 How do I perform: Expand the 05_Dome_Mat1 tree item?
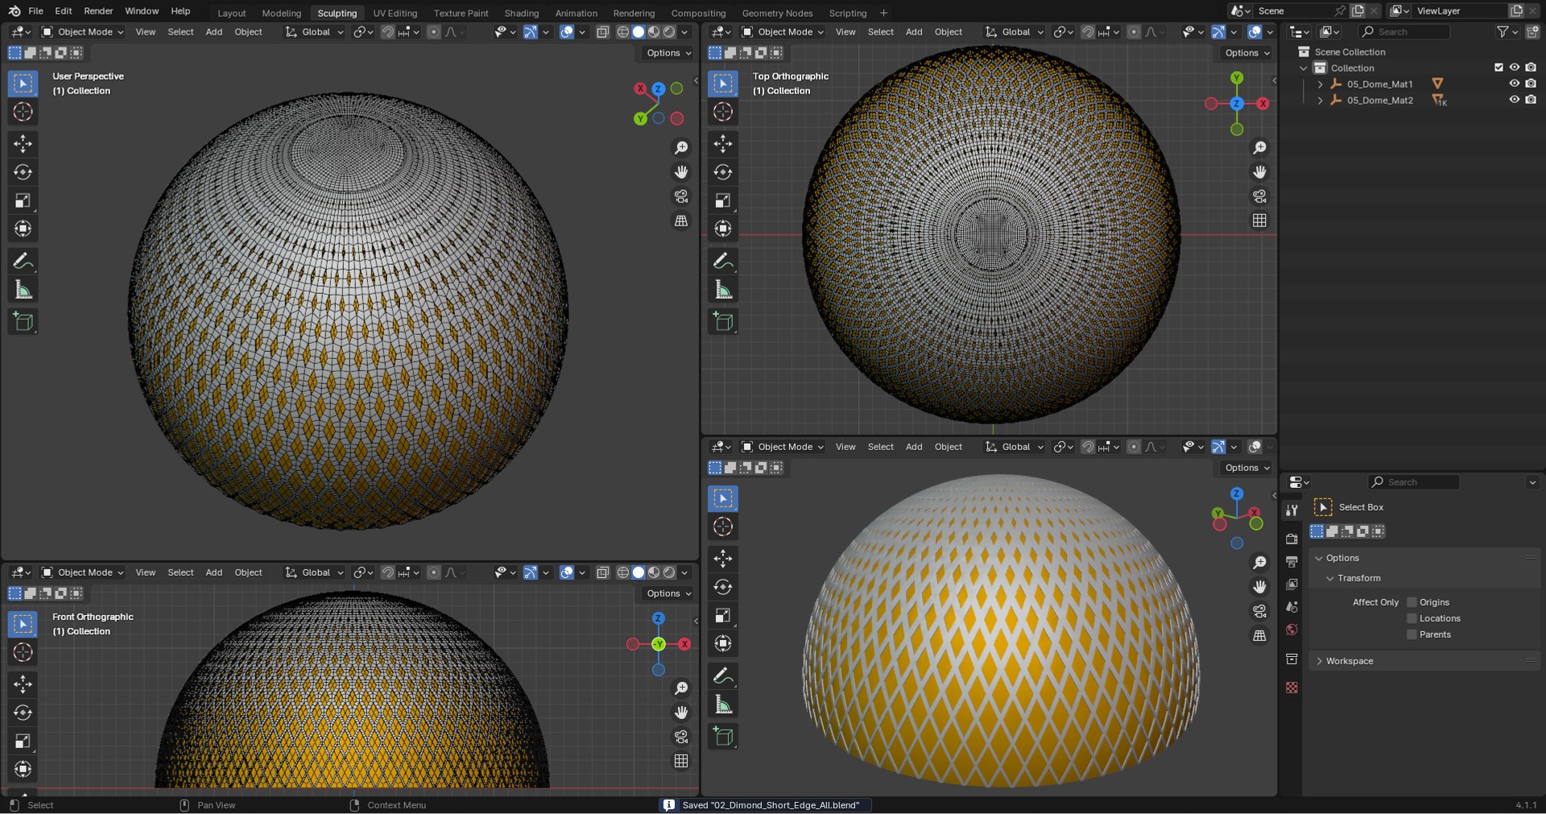[x=1320, y=84]
